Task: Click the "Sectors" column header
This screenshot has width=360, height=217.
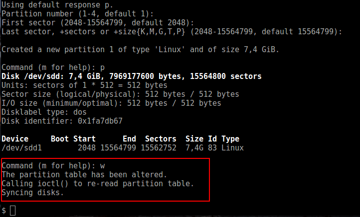Action: 161,139
